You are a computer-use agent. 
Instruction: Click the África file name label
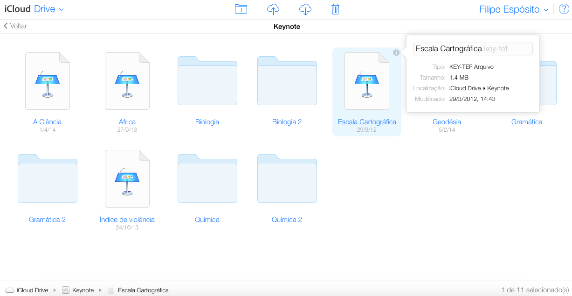click(127, 122)
